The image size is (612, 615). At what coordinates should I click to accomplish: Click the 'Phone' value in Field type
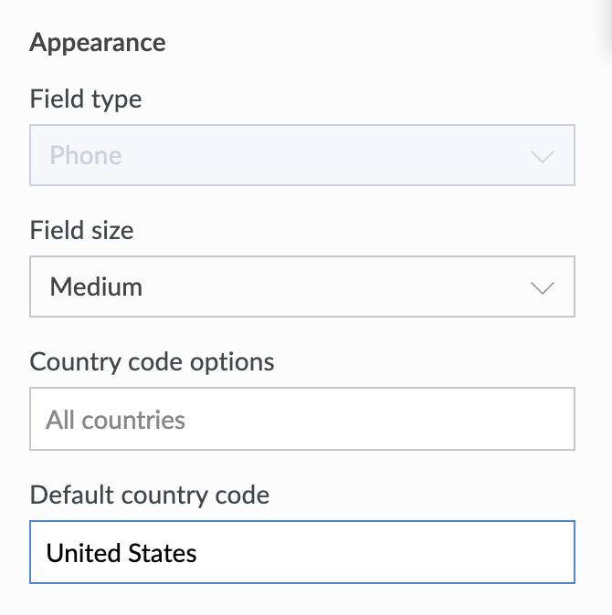coord(86,156)
